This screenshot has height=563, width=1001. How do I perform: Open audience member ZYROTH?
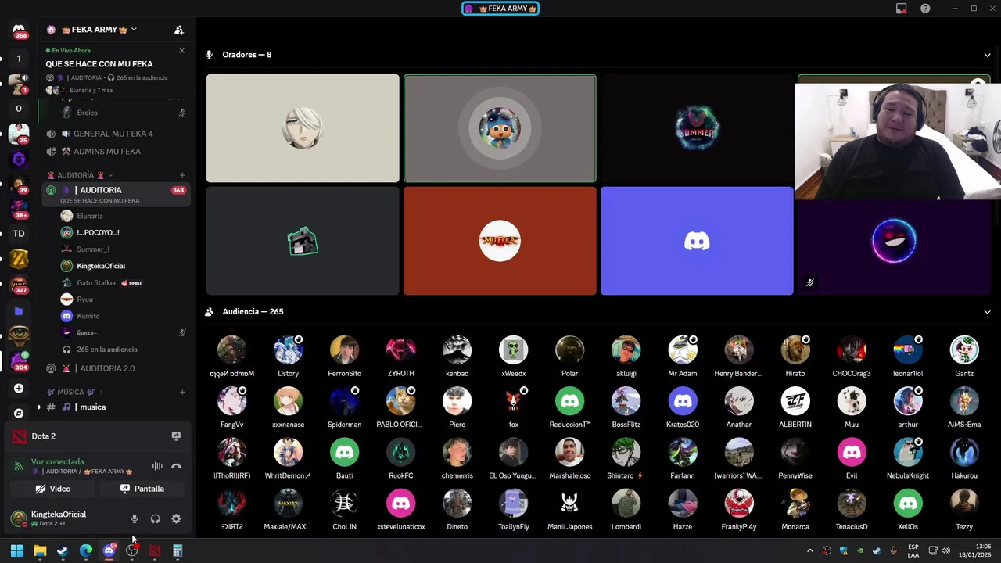coord(400,357)
